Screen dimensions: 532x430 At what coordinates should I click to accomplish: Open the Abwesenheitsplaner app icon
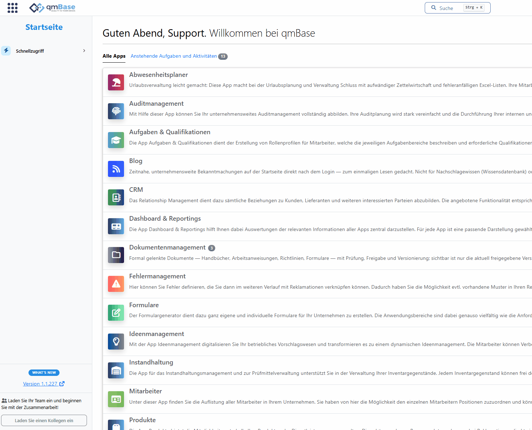click(116, 82)
